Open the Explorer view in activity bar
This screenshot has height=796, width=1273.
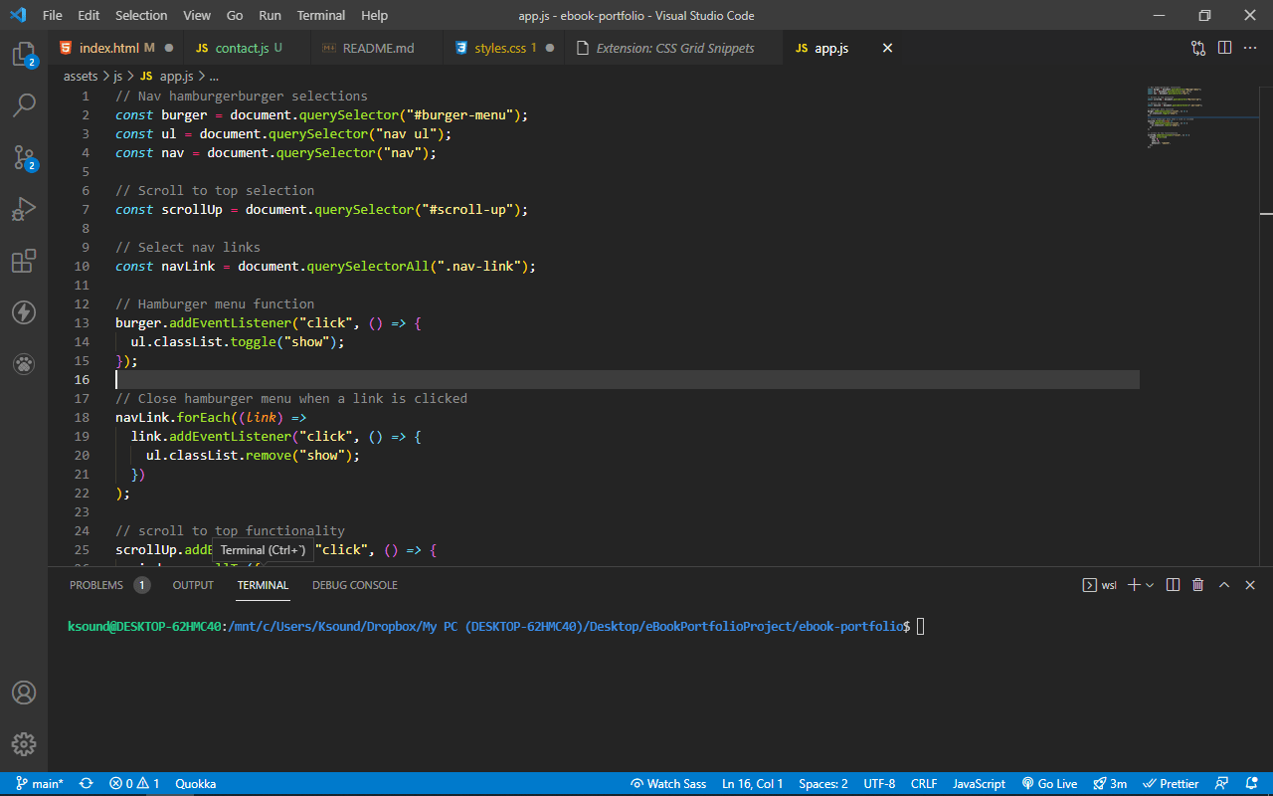click(x=24, y=54)
